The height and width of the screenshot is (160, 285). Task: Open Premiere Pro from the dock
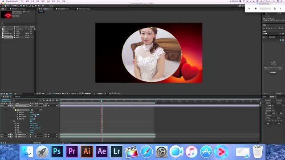click(x=72, y=151)
